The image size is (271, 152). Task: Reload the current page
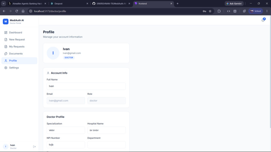coord(16,11)
